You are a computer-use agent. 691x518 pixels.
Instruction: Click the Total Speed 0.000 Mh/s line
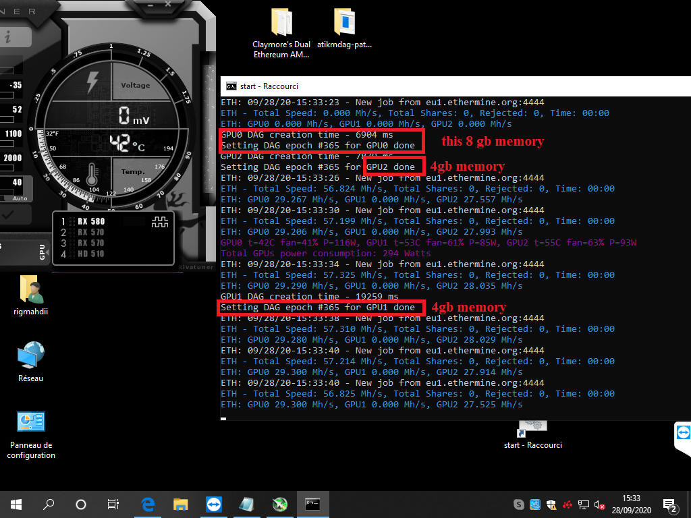tap(415, 113)
